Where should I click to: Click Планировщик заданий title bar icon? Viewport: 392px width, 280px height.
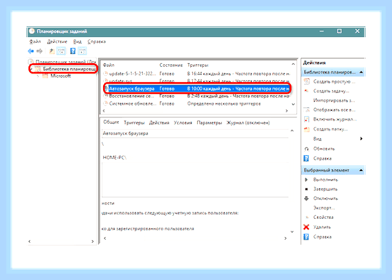(32, 31)
